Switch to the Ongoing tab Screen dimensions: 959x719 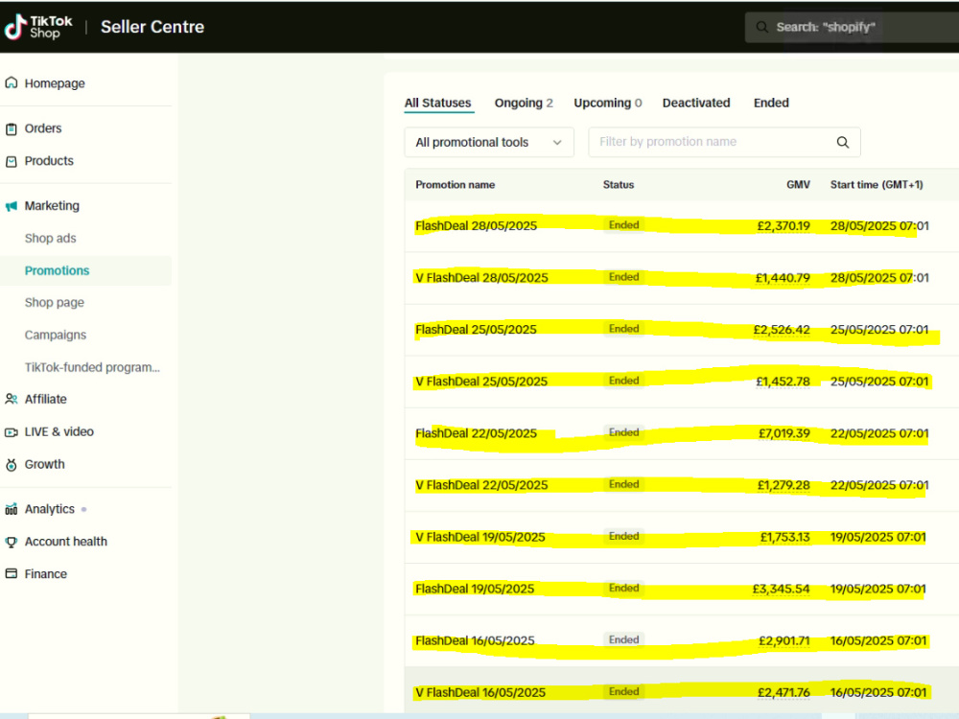point(524,103)
